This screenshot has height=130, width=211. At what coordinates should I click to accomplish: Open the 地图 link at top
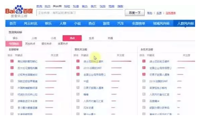point(112,6)
